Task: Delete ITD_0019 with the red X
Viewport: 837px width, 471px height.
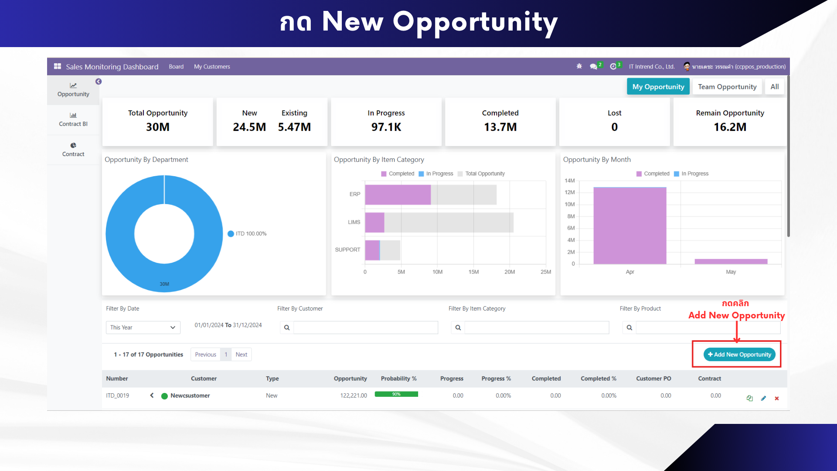Action: [x=777, y=398]
